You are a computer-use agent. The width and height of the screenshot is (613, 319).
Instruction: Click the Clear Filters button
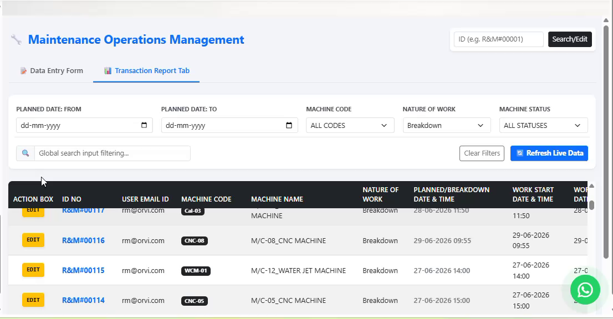[x=482, y=153]
